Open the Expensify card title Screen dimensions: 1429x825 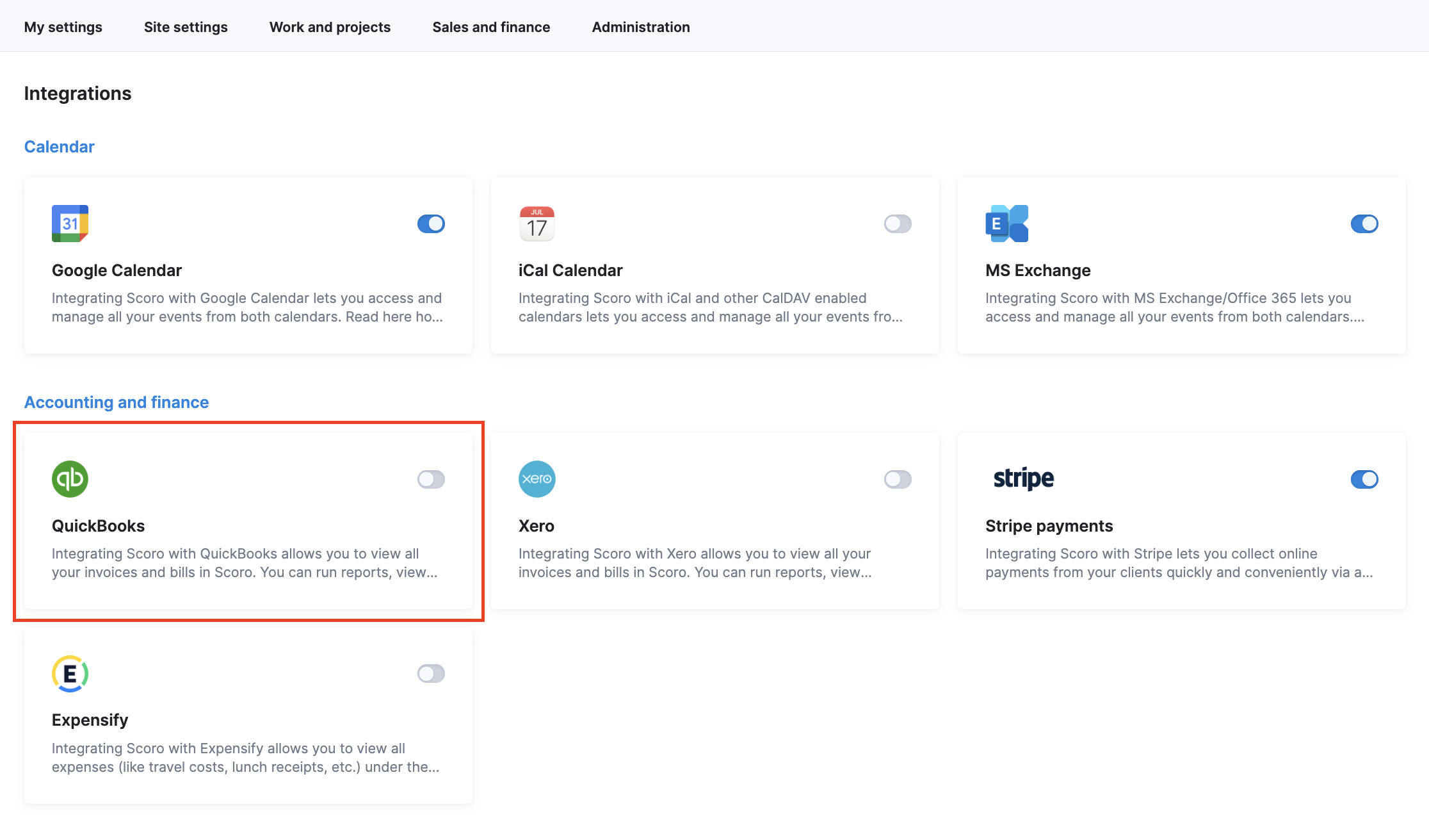pos(90,720)
